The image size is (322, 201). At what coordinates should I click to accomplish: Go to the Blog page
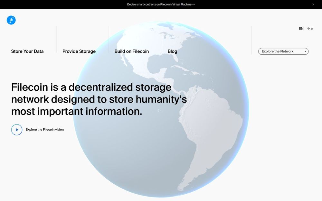(x=172, y=51)
